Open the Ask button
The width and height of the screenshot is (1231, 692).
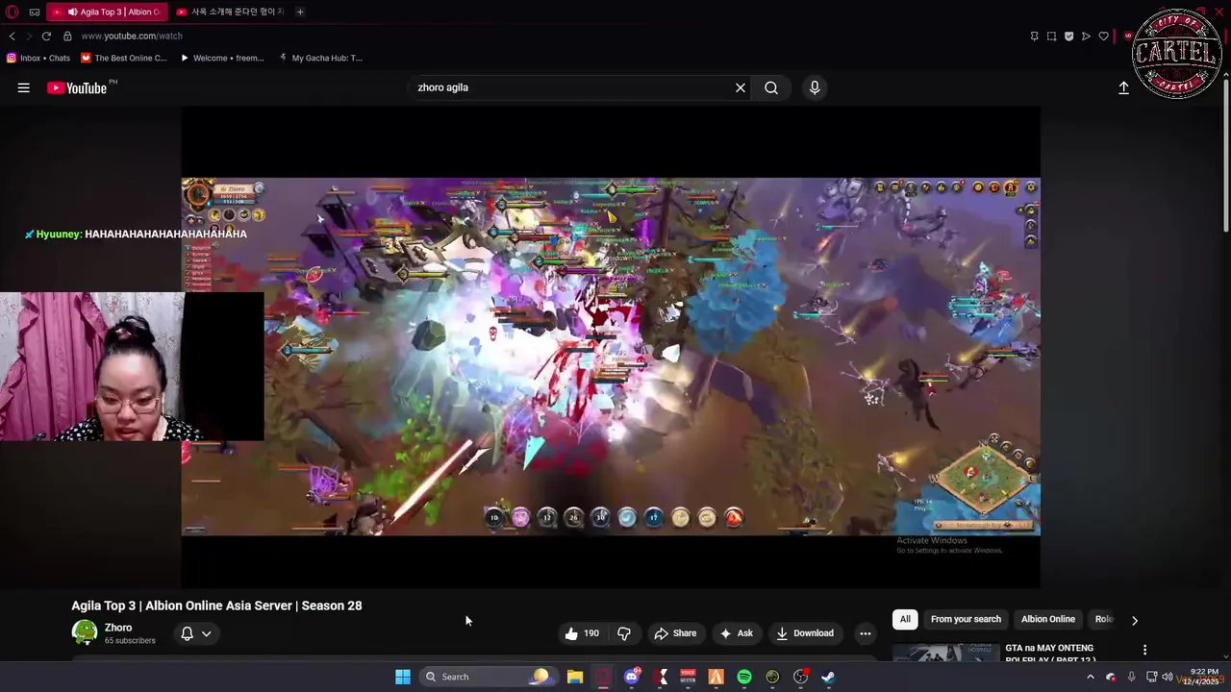736,633
